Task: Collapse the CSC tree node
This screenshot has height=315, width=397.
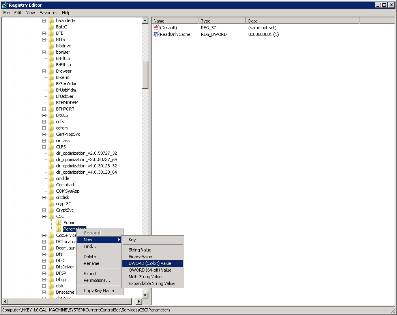Action: click(x=44, y=216)
